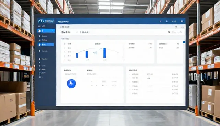
Task: Click the share arrow icon below the header bar
Action: (176, 27)
